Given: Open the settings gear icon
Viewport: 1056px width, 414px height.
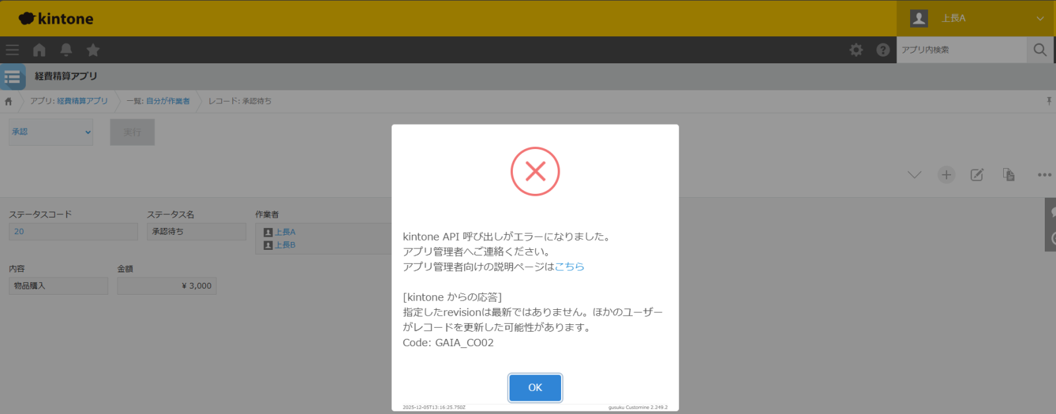Looking at the screenshot, I should (x=856, y=50).
